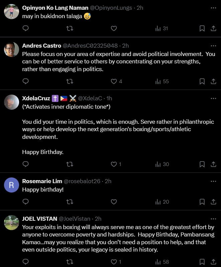Screen dimensions: 221x267
Task: Click Rosemarie Lim's purple R avatar
Action: [11, 185]
